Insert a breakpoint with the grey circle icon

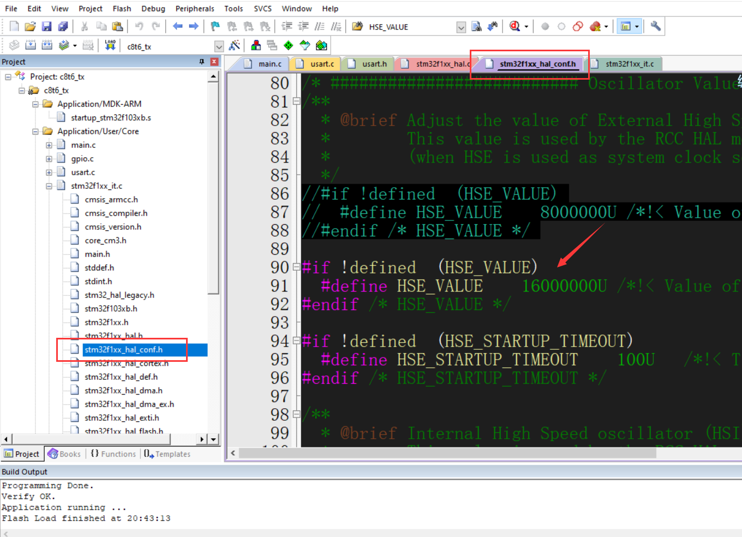coord(545,26)
